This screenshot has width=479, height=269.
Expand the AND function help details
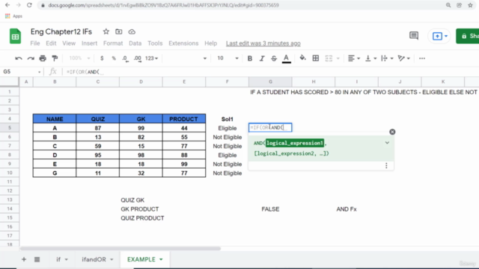[387, 143]
